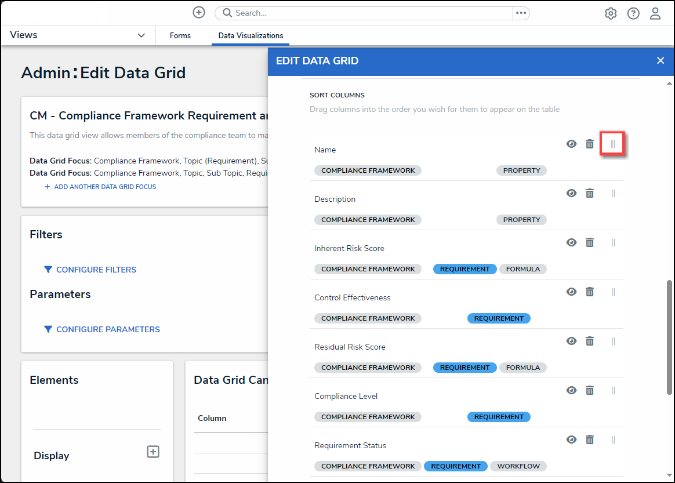Hide the Control Effectiveness column using eye
The width and height of the screenshot is (675, 483).
click(x=572, y=292)
